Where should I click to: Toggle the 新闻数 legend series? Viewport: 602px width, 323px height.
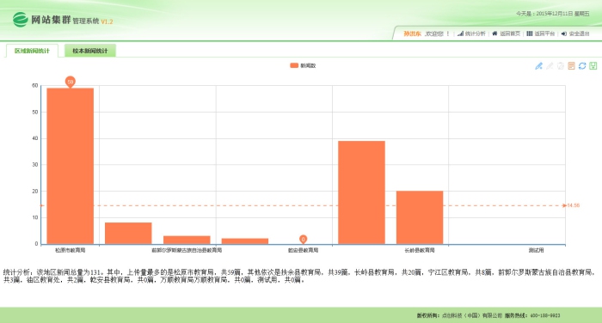click(303, 65)
